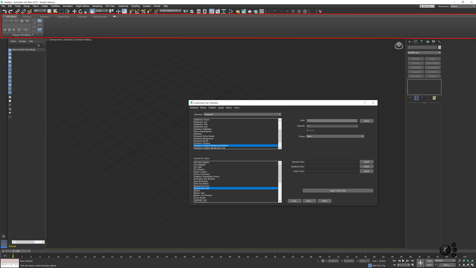Select the Select and Link tool

(17, 11)
